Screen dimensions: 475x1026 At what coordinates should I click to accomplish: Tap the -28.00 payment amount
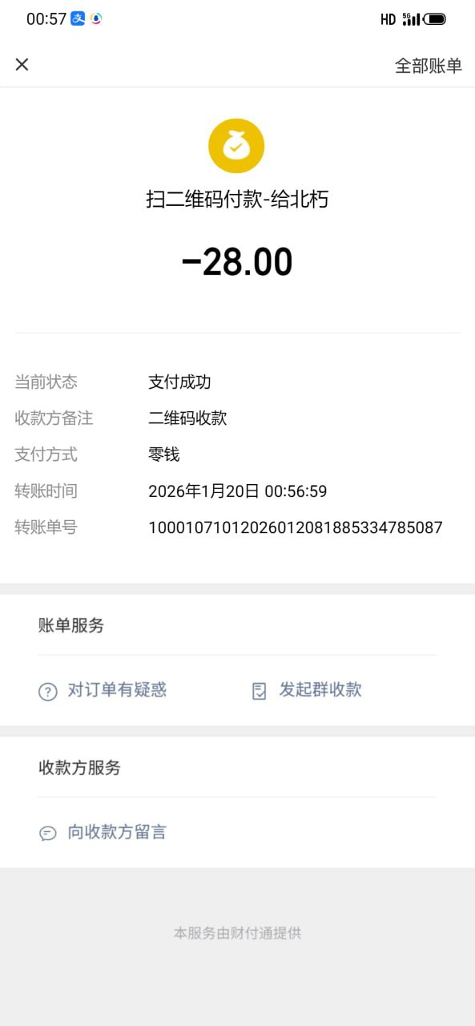point(237,262)
